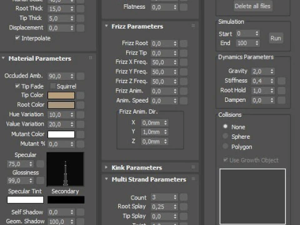Screen dimensions: 300x225
Task: Click the map button next to Root Thick
Action: click(x=81, y=9)
